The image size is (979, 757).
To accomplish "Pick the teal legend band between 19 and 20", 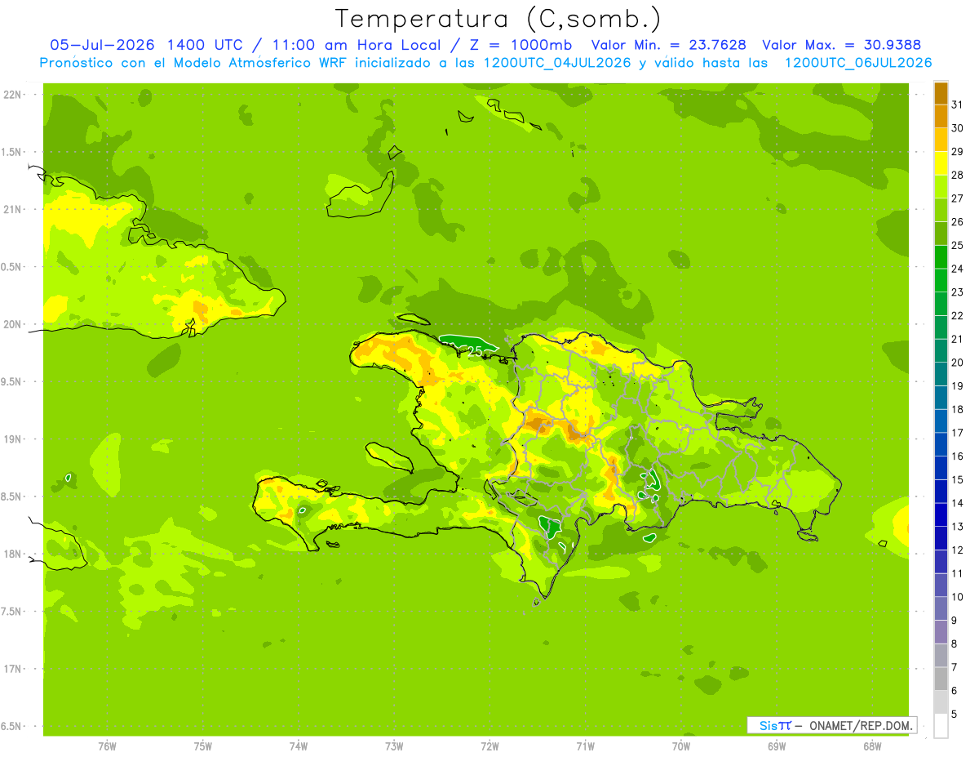I will click(941, 374).
